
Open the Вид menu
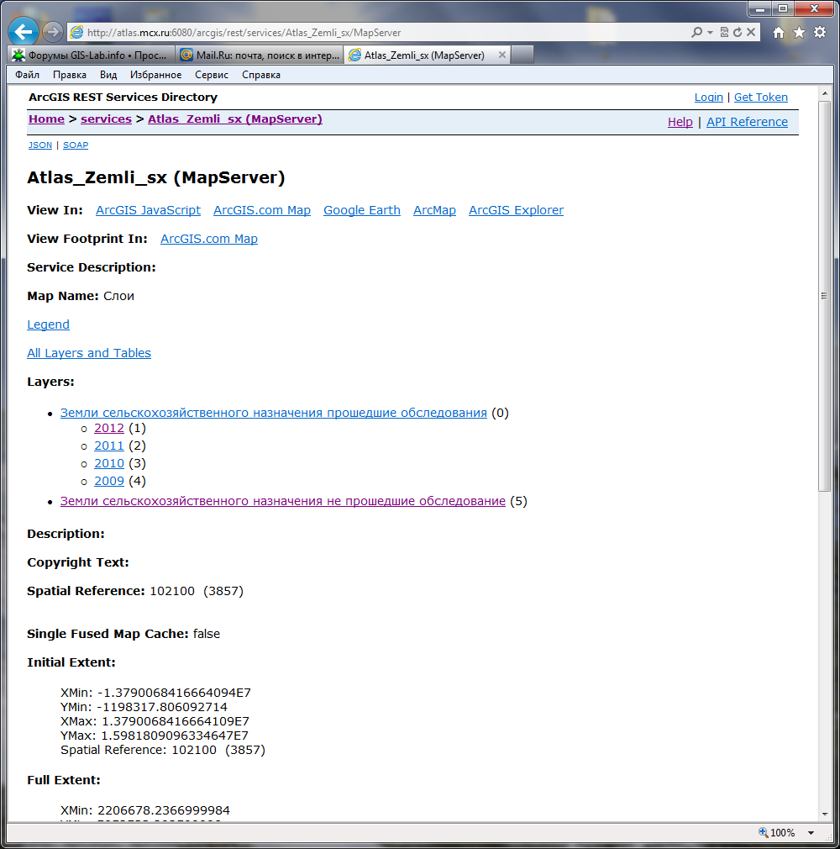point(108,75)
